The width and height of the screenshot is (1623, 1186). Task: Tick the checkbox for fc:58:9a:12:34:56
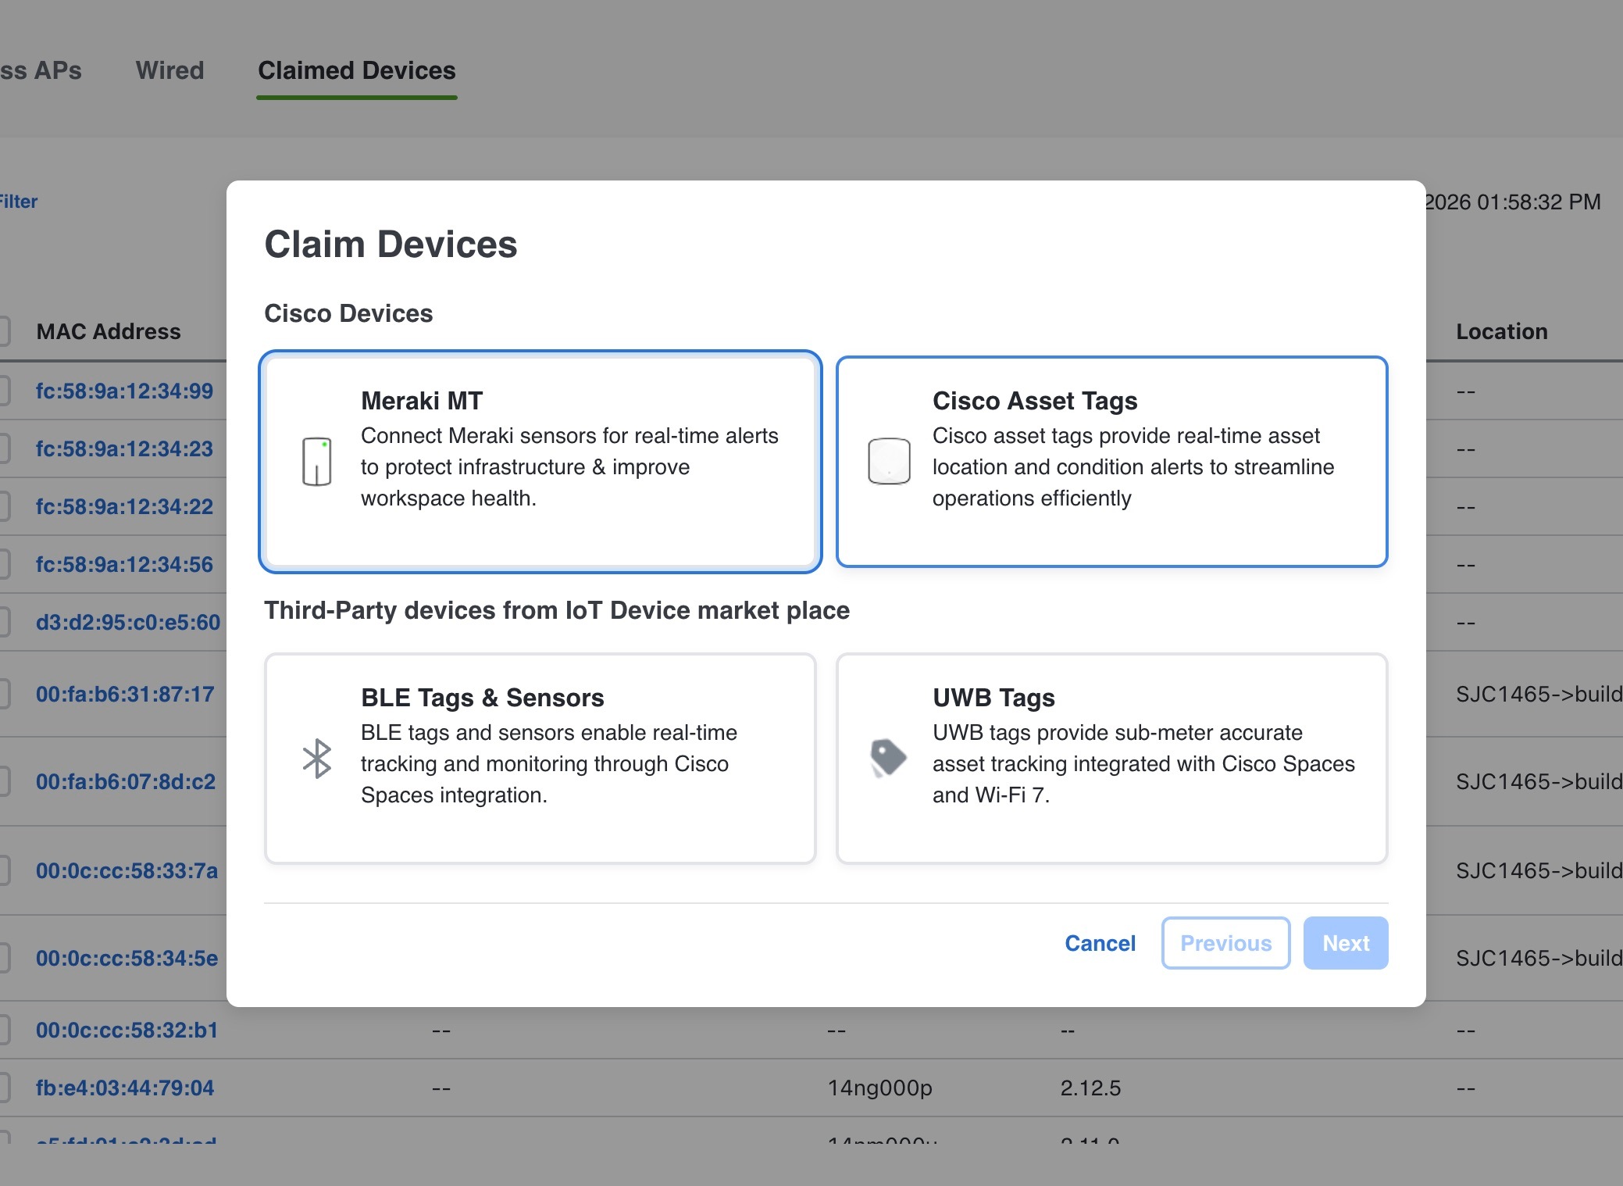click(x=3, y=564)
